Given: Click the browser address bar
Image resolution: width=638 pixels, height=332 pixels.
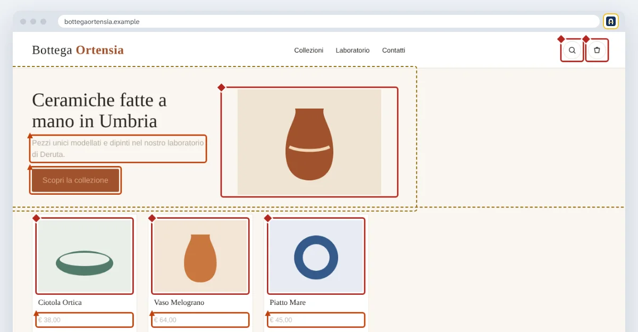Looking at the screenshot, I should point(329,21).
